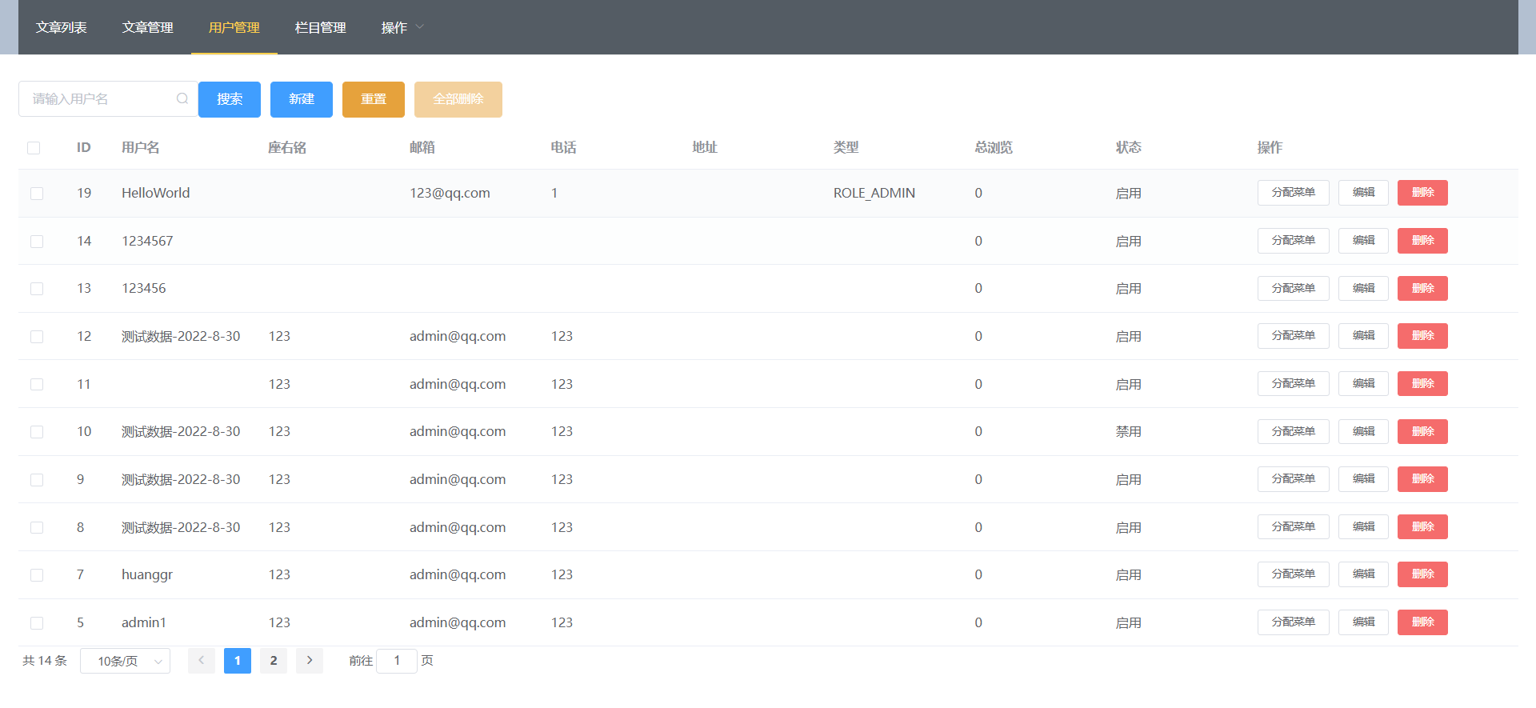1536x708 pixels.
Task: Select row checkbox for ID 11
Action: click(37, 384)
